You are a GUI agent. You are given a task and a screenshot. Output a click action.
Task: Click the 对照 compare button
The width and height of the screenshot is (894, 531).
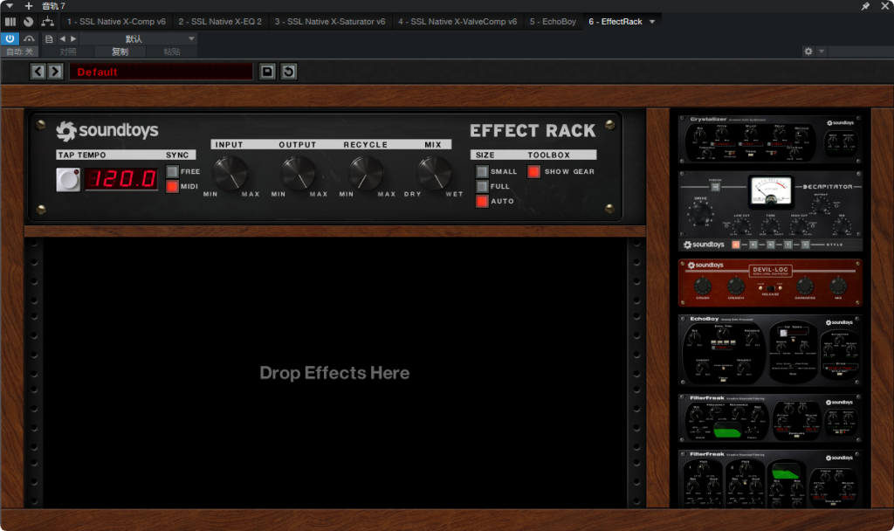tap(67, 52)
